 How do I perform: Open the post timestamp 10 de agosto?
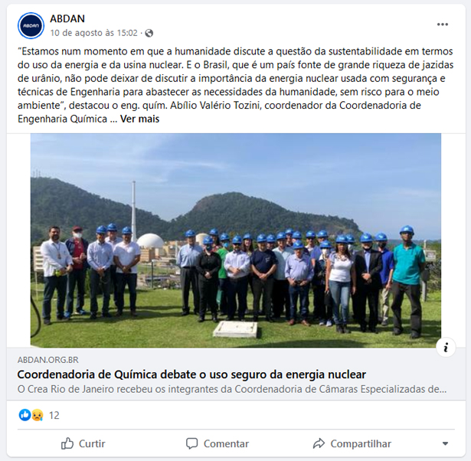pos(93,33)
